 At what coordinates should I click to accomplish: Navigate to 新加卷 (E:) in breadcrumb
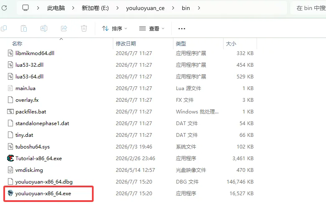(x=95, y=8)
